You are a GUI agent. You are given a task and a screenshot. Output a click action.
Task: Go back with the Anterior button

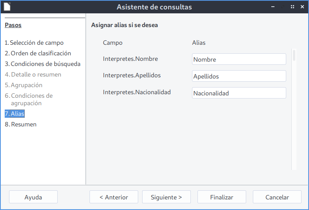click(x=114, y=197)
